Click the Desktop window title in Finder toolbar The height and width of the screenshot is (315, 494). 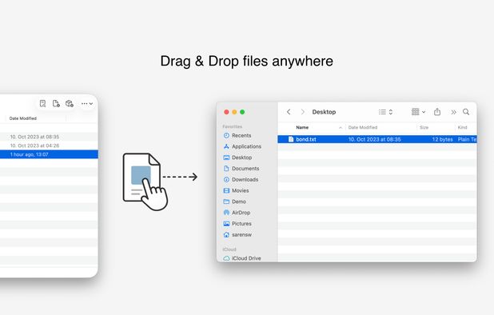point(324,112)
